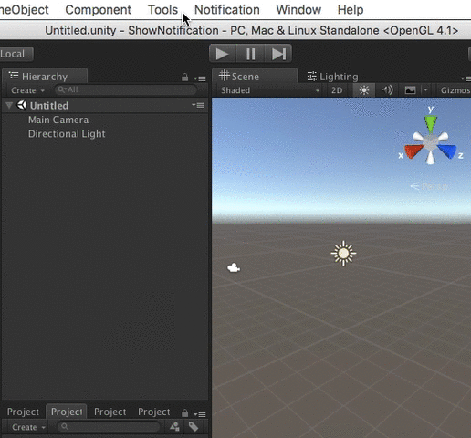Toggle 2D scene view mode

pos(337,90)
